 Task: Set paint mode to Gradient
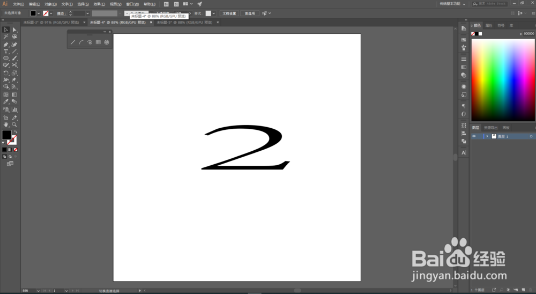click(10, 150)
